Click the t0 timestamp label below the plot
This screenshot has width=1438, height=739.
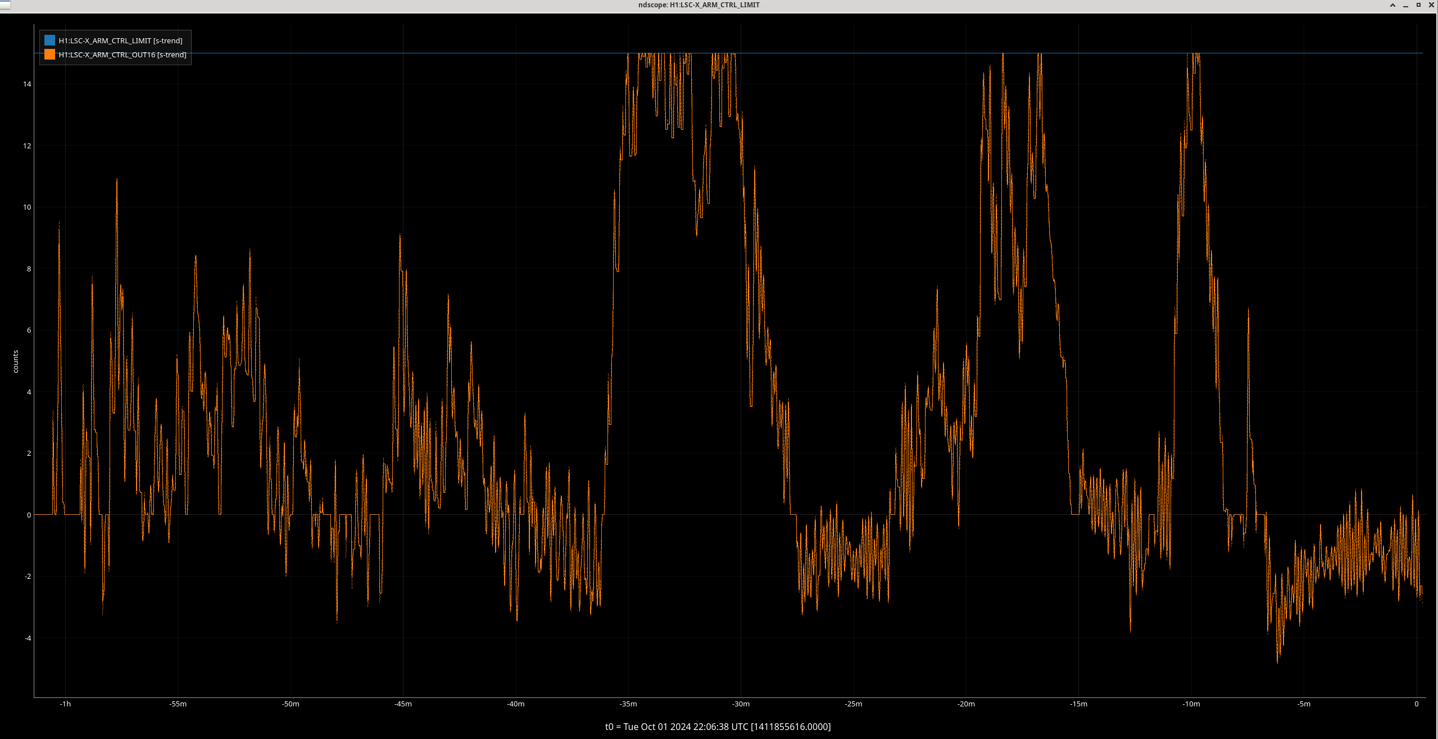point(718,727)
